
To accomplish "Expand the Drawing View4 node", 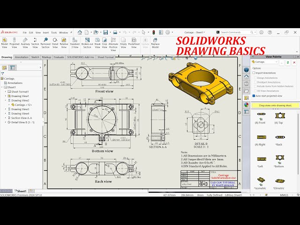I will [x=6, y=113].
